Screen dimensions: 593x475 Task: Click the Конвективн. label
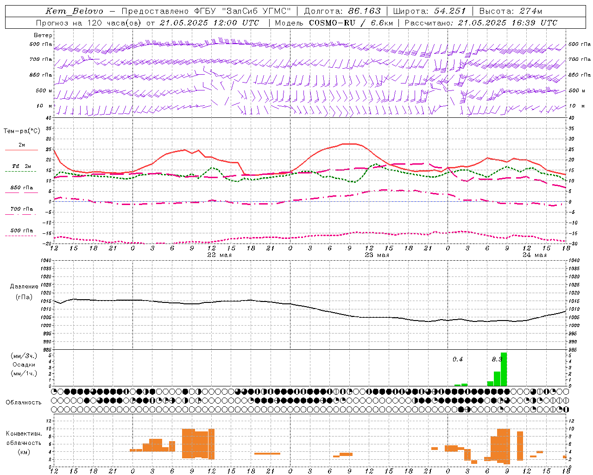pyautogui.click(x=24, y=434)
